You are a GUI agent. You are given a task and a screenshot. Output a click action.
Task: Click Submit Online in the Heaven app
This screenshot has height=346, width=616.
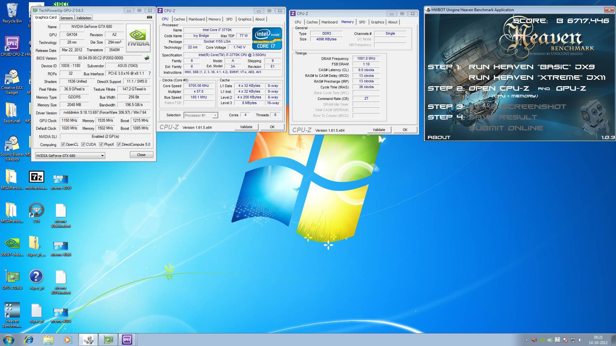pyautogui.click(x=506, y=128)
